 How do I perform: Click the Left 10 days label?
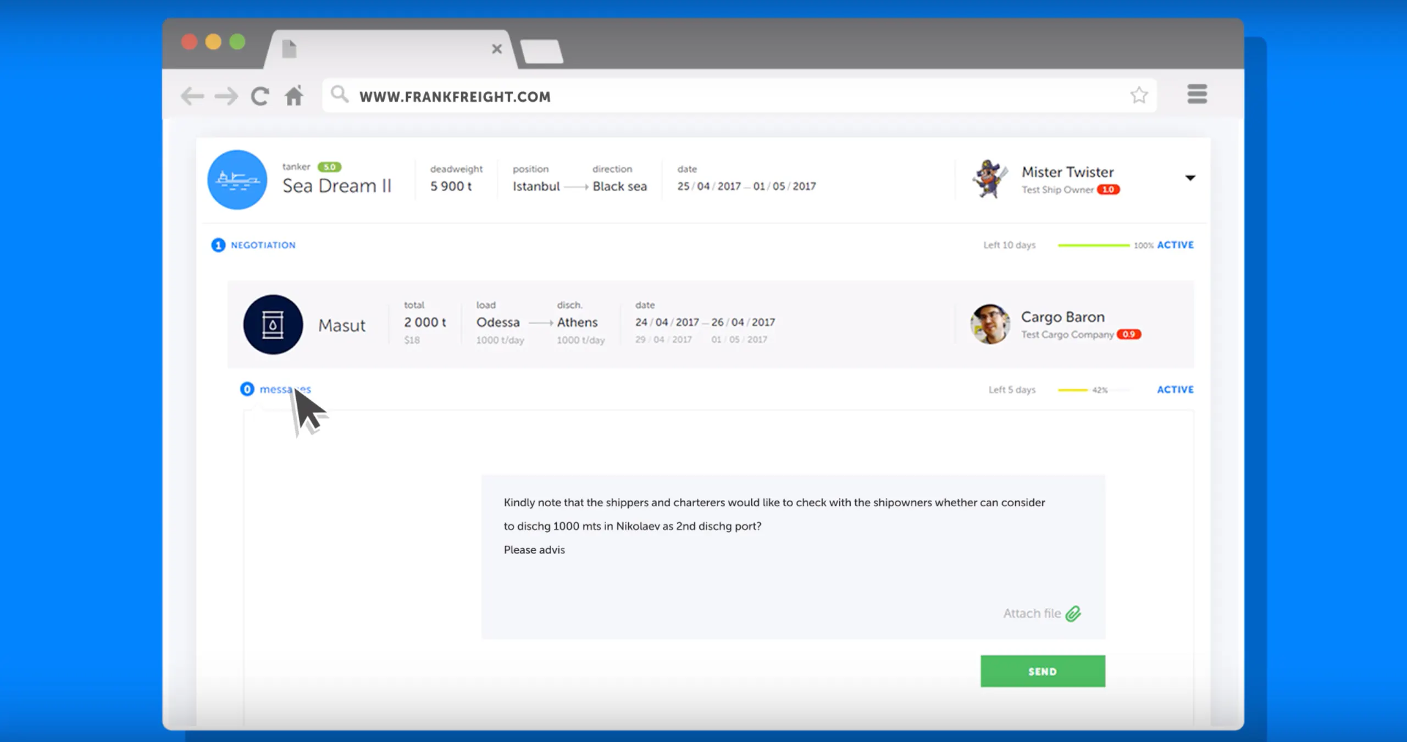coord(1009,245)
